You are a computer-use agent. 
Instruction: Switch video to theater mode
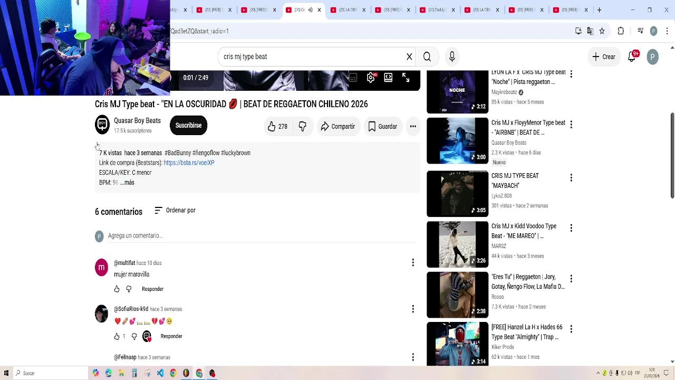tap(388, 78)
